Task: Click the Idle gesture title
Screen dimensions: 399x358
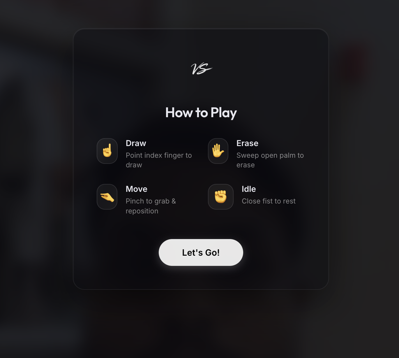Action: pos(249,189)
